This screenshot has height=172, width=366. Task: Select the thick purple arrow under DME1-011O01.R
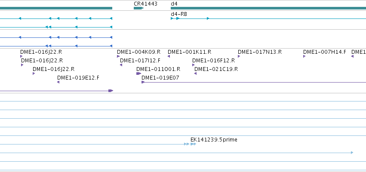coord(138,74)
